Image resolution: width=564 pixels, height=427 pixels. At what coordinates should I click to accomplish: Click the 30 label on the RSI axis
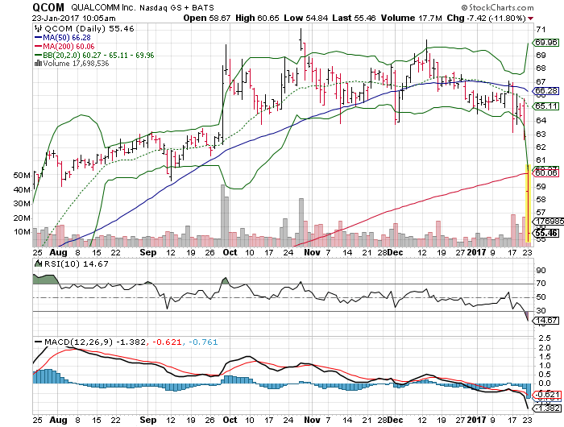541,310
